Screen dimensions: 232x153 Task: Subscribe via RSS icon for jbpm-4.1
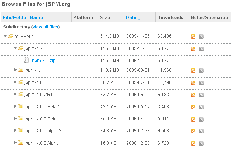point(193,71)
